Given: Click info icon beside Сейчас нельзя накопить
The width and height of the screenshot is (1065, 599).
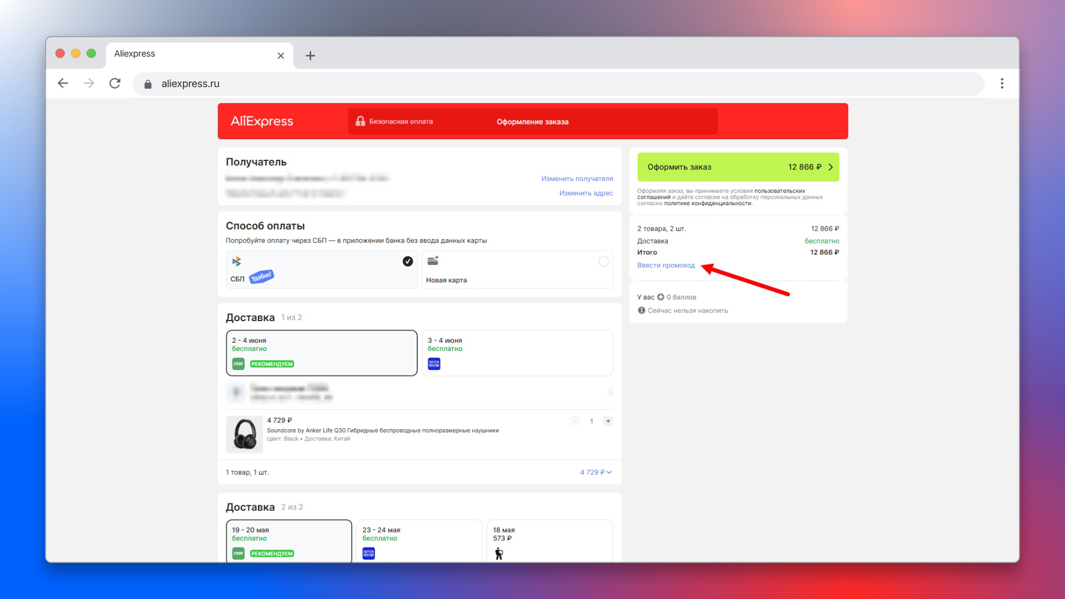Looking at the screenshot, I should (x=641, y=311).
